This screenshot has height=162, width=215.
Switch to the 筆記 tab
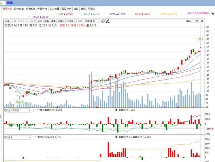[x=83, y=9]
